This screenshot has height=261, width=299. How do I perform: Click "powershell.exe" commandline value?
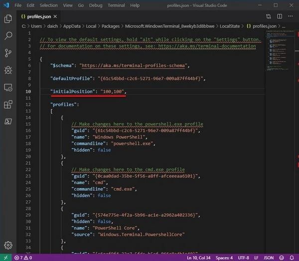(x=132, y=143)
